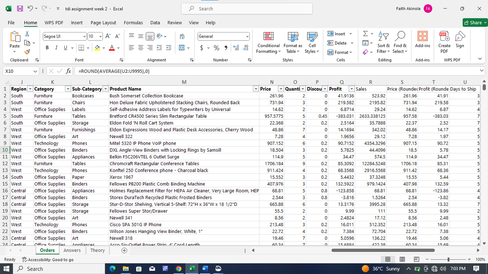488x274 pixels.
Task: Open the Data ribbon tab
Action: click(x=155, y=23)
